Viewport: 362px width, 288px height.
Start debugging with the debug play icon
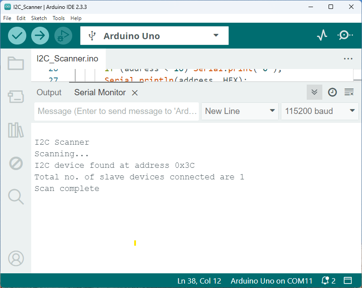click(63, 36)
